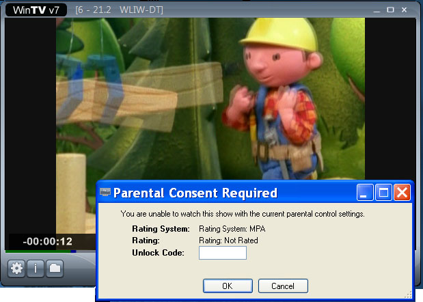Screen dimensions: 423x302
Task: Close the Parental Consent Required dialog
Action: (402, 193)
